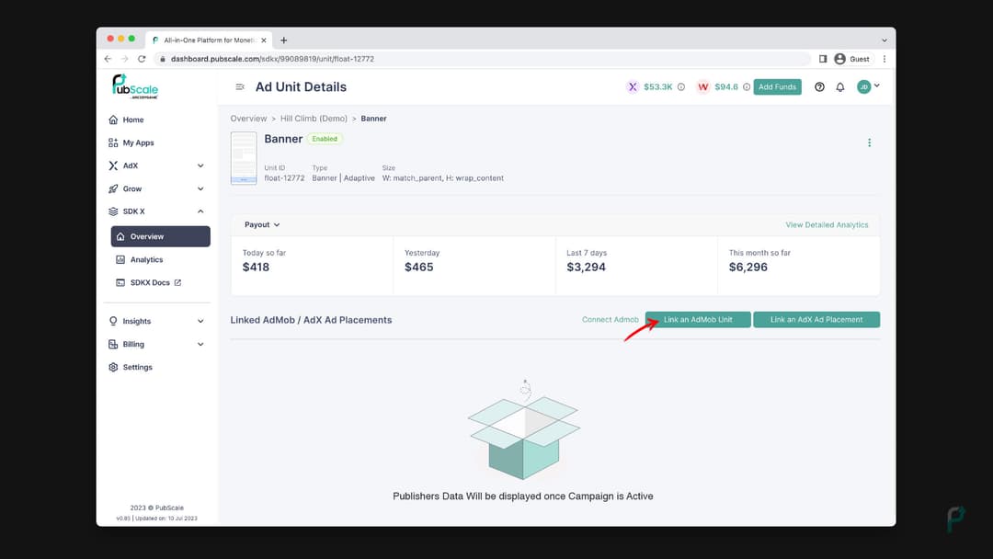993x559 pixels.
Task: Go to My Apps in sidebar
Action: 138,143
